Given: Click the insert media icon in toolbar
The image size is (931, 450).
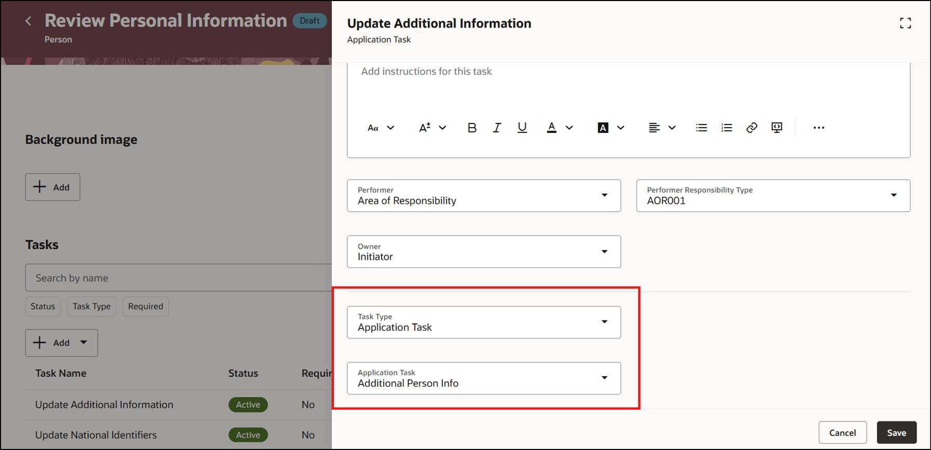Looking at the screenshot, I should pos(777,128).
